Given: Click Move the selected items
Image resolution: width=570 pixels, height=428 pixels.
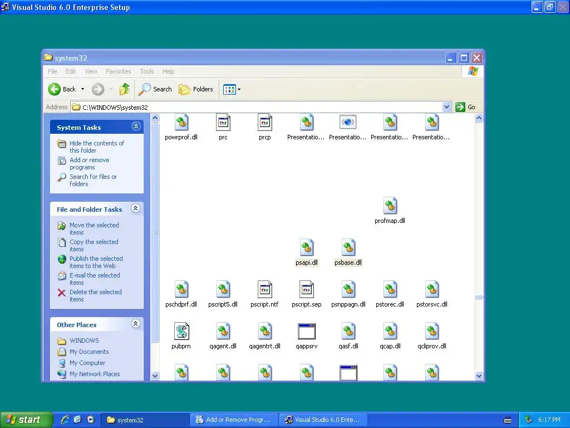Looking at the screenshot, I should 94,228.
